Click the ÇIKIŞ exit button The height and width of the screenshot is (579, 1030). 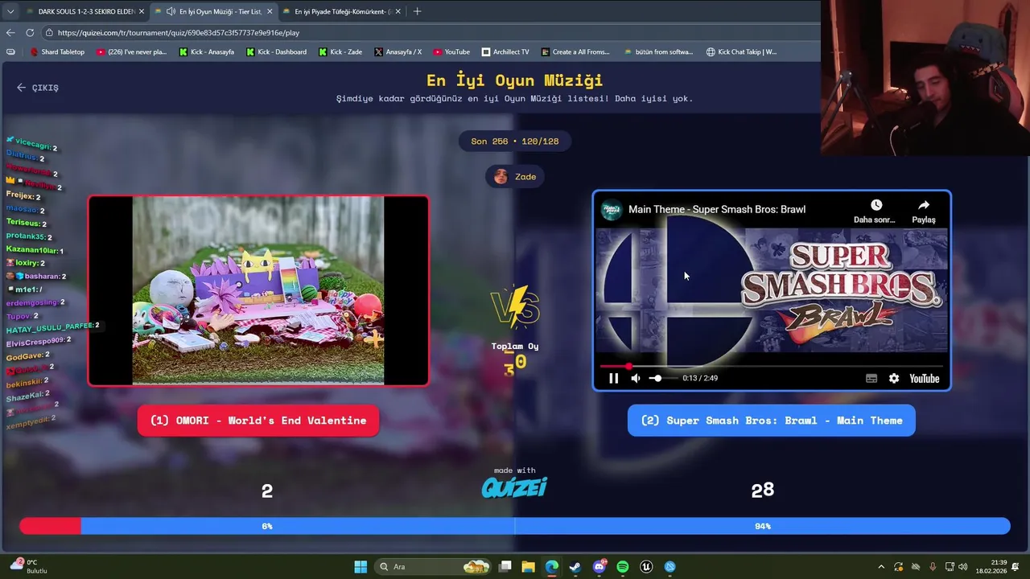click(x=38, y=88)
